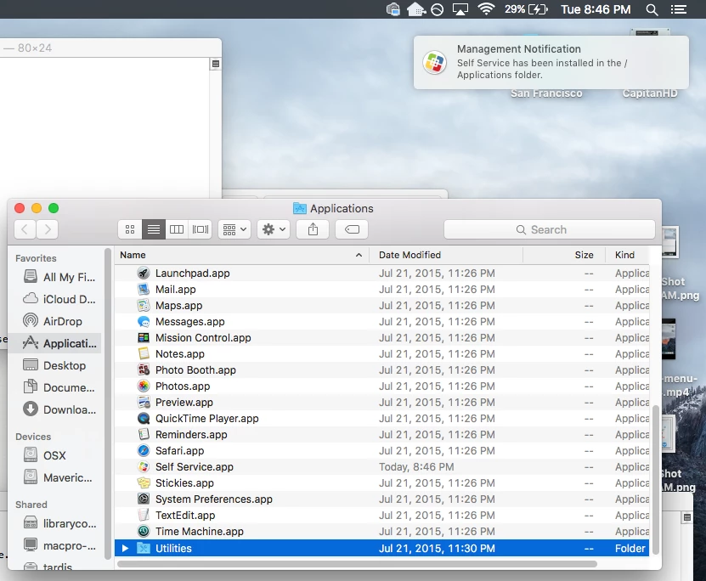Go back in Finder history
The image size is (706, 581).
[x=25, y=229]
